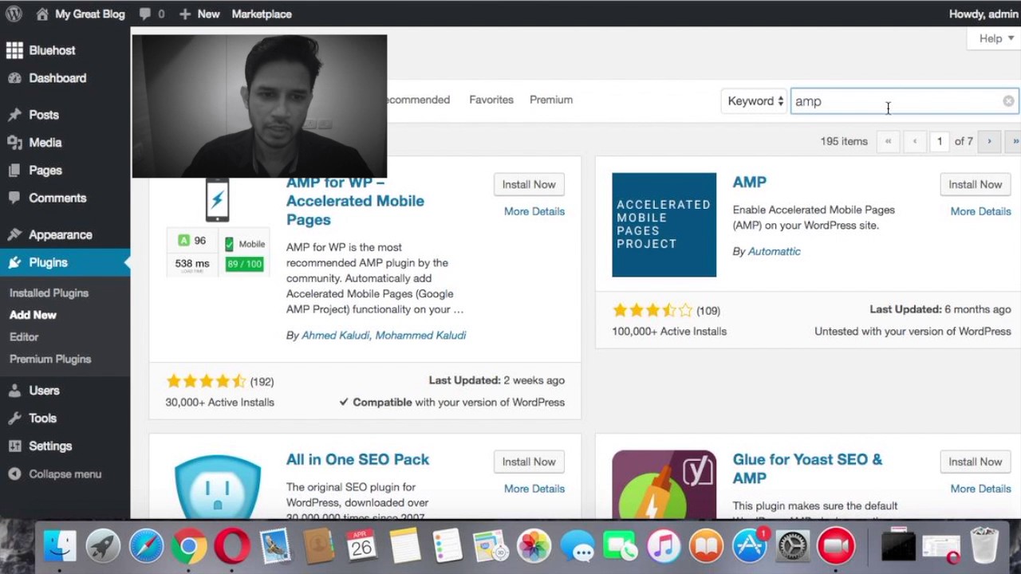Go to the next results page
This screenshot has height=574, width=1021.
pyautogui.click(x=989, y=141)
